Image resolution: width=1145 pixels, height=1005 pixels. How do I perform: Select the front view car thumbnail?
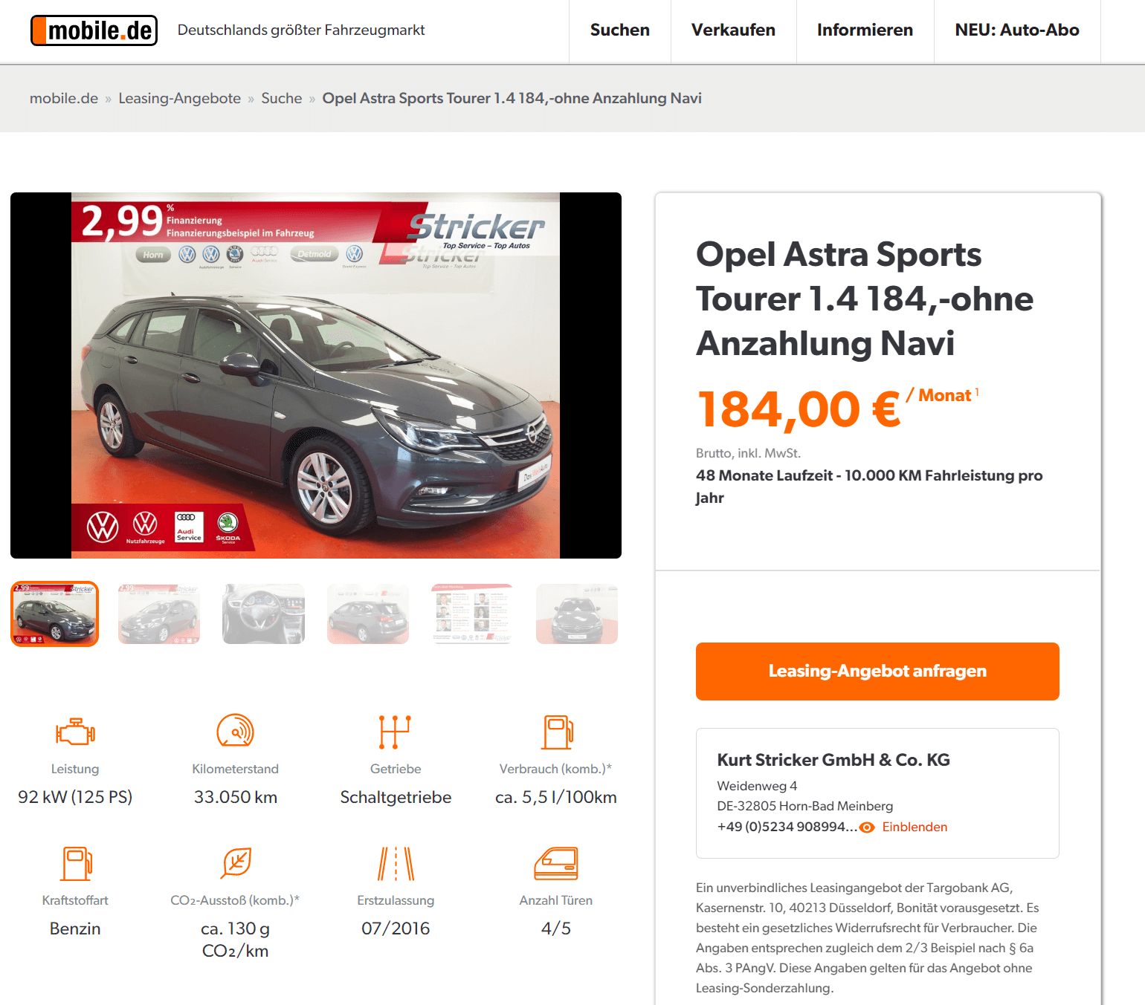pos(577,614)
